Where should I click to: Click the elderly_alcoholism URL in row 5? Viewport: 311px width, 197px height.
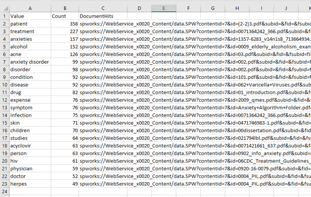(x=195, y=47)
